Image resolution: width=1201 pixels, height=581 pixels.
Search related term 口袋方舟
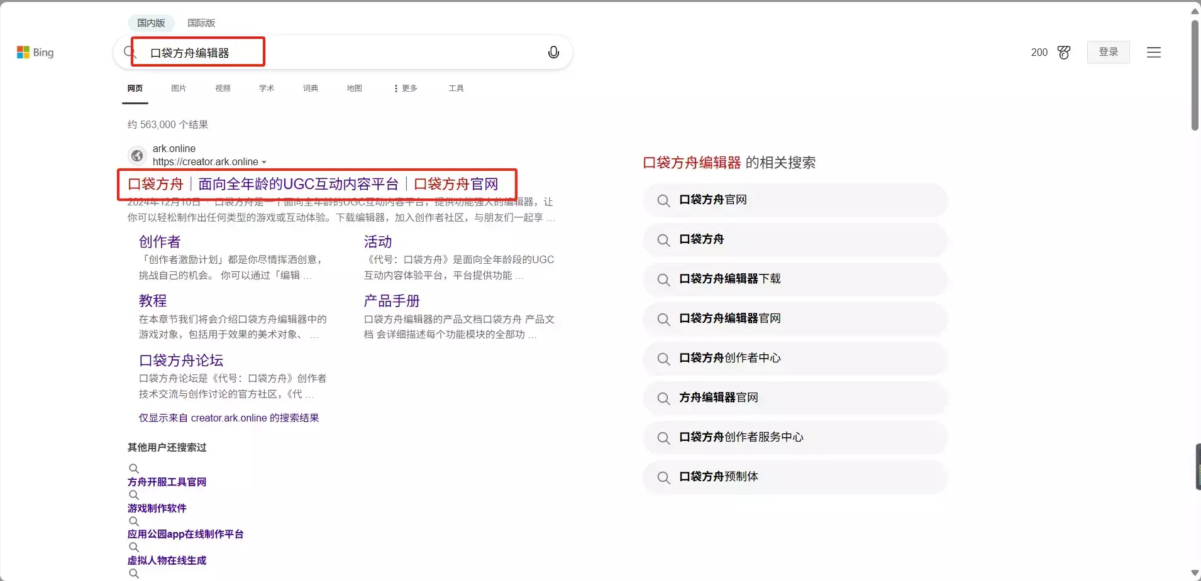pos(795,240)
